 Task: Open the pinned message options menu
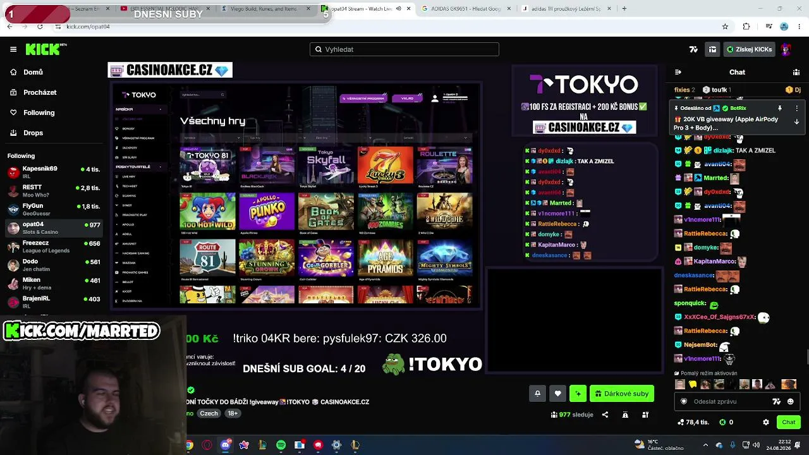(x=796, y=108)
